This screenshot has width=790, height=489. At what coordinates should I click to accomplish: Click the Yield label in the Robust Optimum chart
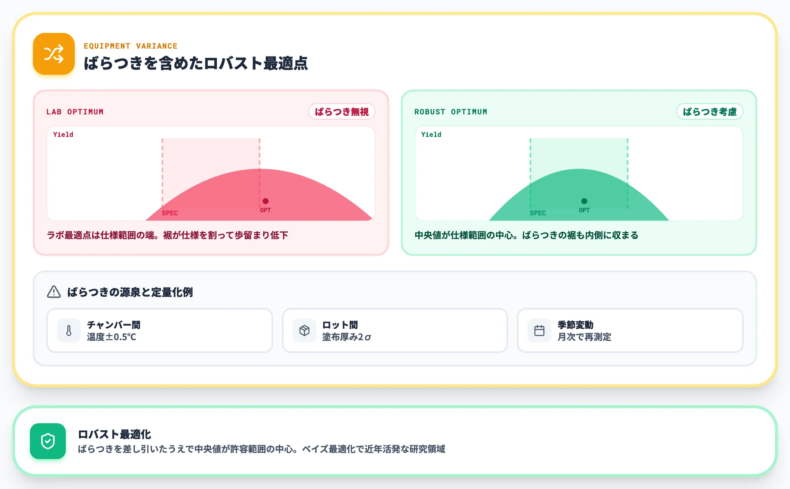[x=431, y=135]
